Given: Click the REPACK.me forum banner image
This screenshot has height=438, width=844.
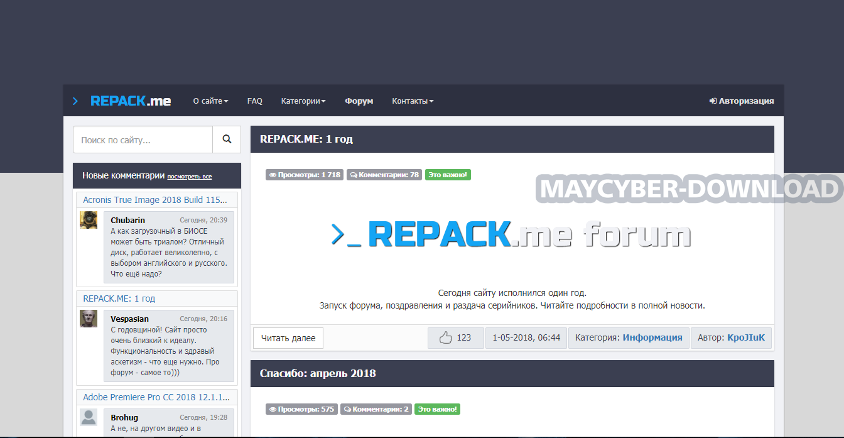Looking at the screenshot, I should 512,234.
